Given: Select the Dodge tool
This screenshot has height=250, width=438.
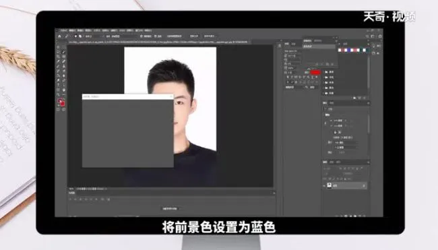Looking at the screenshot, I should (x=58, y=80).
